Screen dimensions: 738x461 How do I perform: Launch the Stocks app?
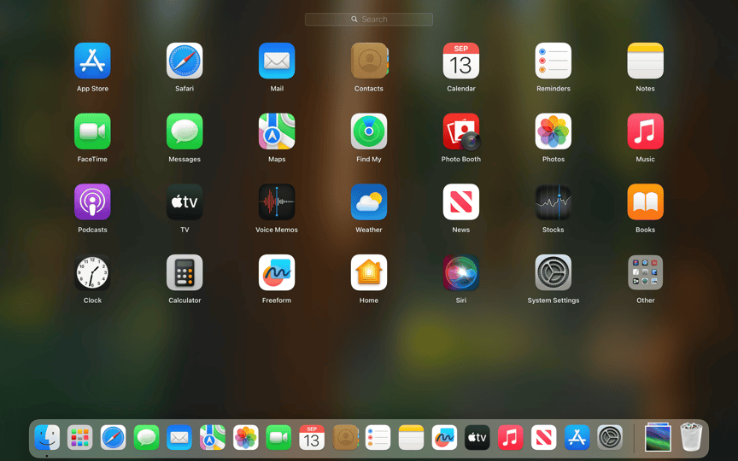coord(553,201)
